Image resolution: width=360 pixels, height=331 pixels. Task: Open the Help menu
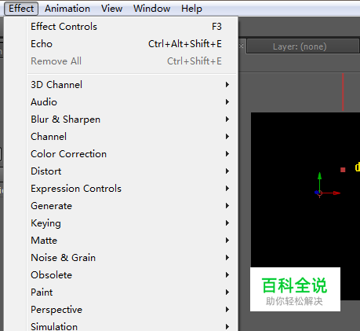pyautogui.click(x=191, y=9)
